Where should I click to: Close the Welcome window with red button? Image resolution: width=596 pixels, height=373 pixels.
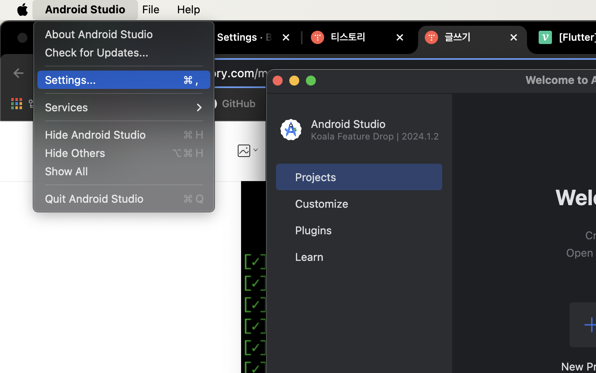[x=278, y=81]
